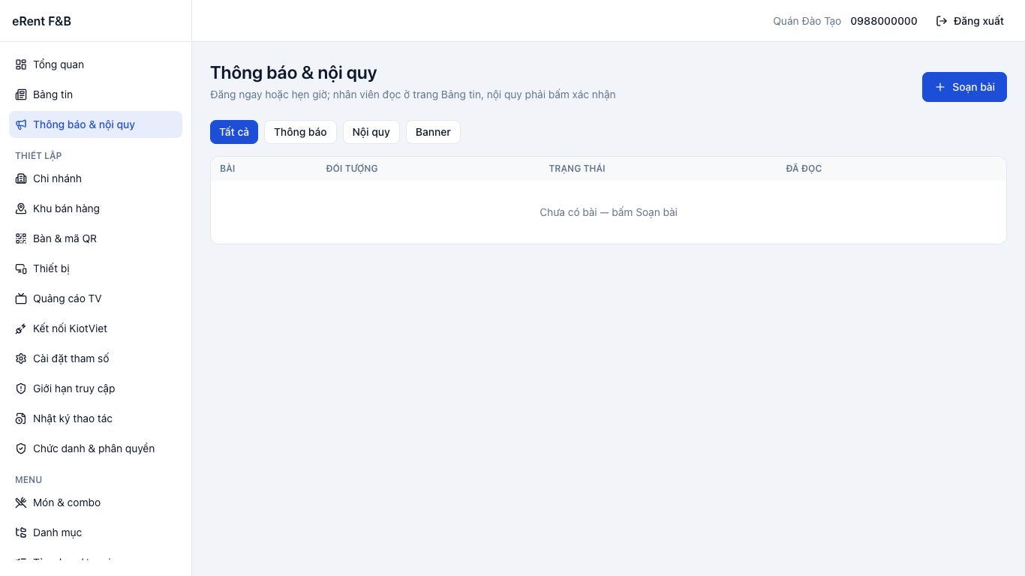This screenshot has height=576, width=1025.
Task: Log out via Đăng xuất
Action: pos(970,21)
